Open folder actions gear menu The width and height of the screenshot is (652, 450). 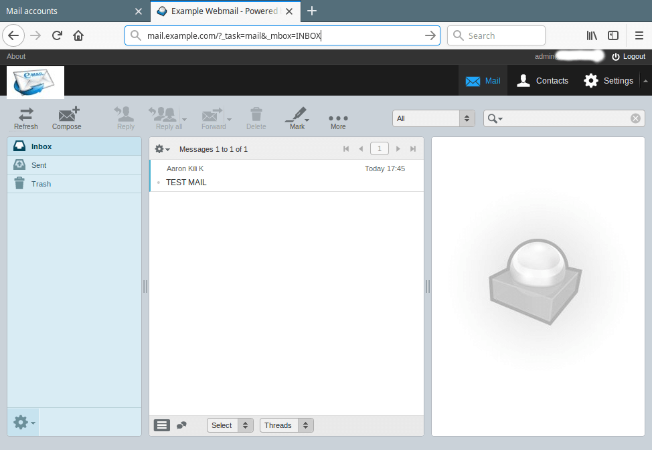pos(23,422)
